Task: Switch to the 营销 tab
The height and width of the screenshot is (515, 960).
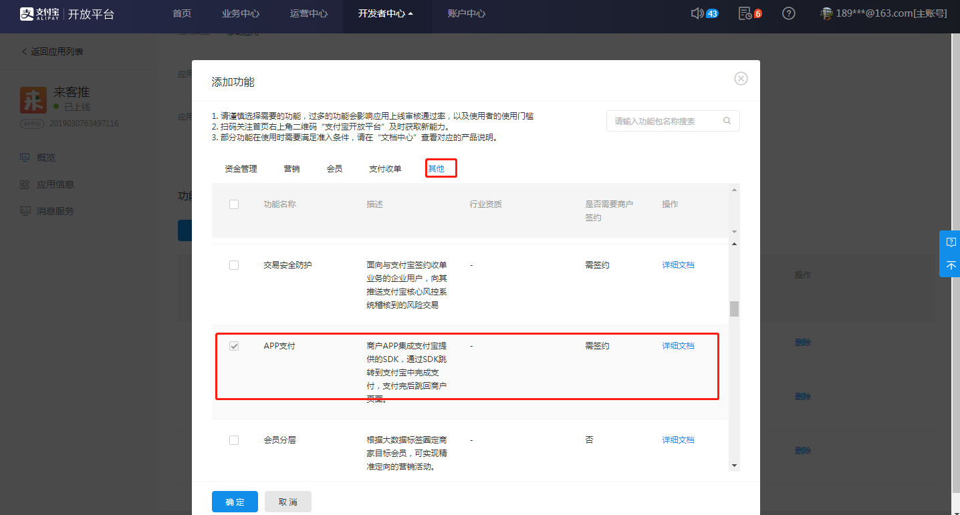Action: [291, 169]
